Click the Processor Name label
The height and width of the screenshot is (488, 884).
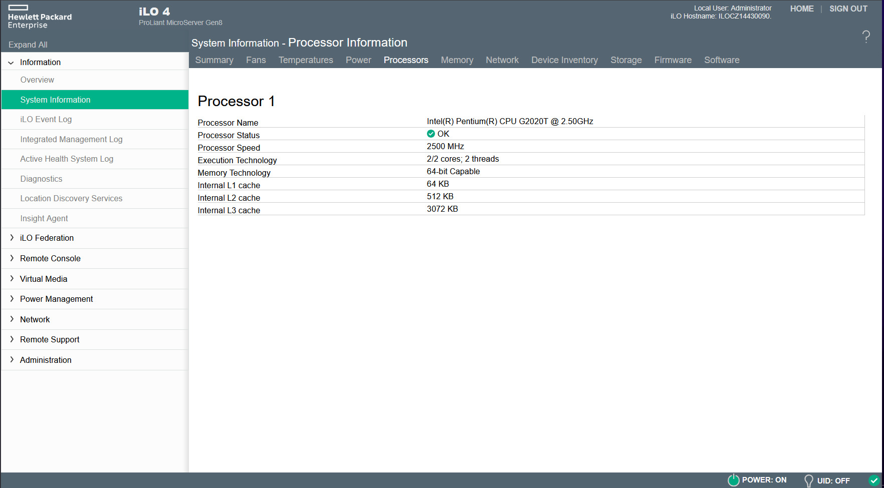tap(228, 123)
